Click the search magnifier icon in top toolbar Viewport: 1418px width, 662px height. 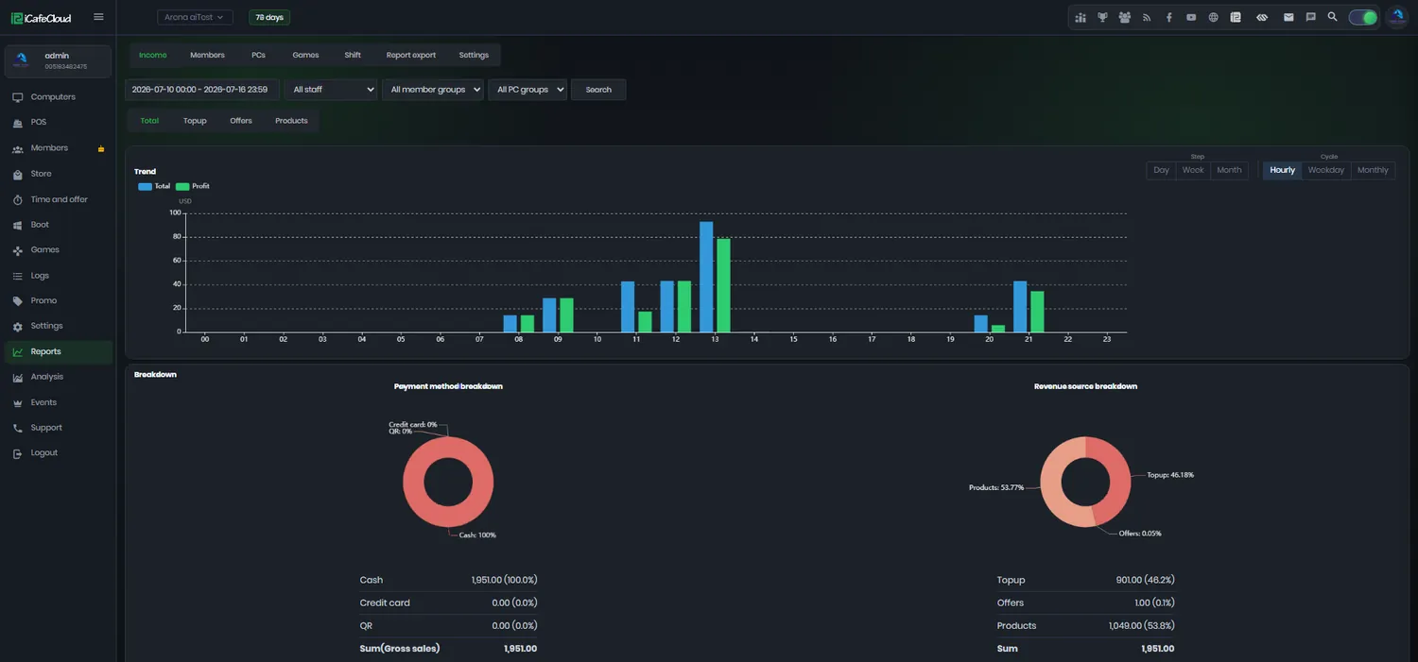click(x=1333, y=17)
